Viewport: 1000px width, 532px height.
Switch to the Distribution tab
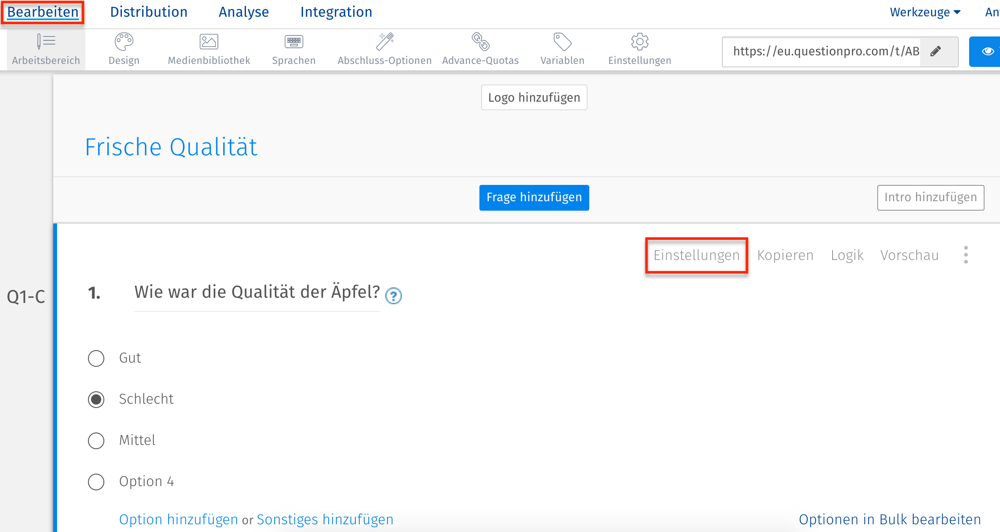pyautogui.click(x=149, y=12)
